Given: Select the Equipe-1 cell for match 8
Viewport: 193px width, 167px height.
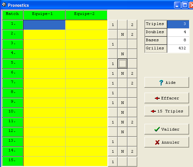Looking at the screenshot, I should [x=44, y=93].
